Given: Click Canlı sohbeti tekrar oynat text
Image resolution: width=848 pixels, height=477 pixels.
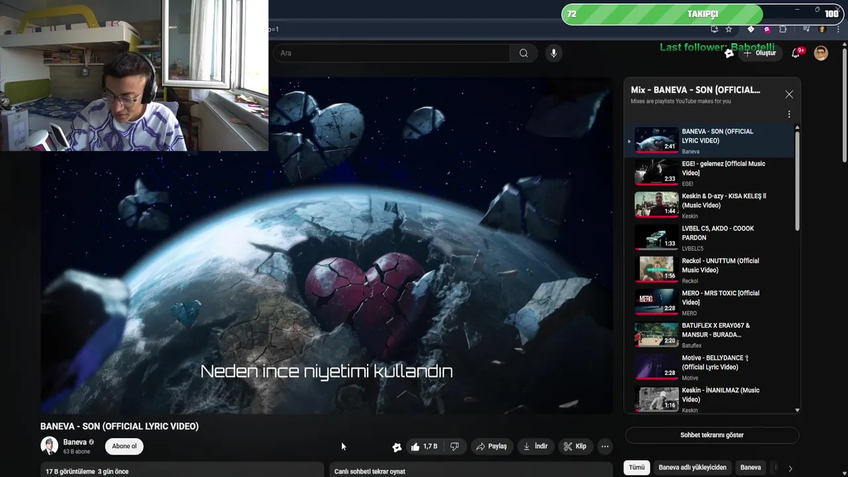Looking at the screenshot, I should (370, 472).
